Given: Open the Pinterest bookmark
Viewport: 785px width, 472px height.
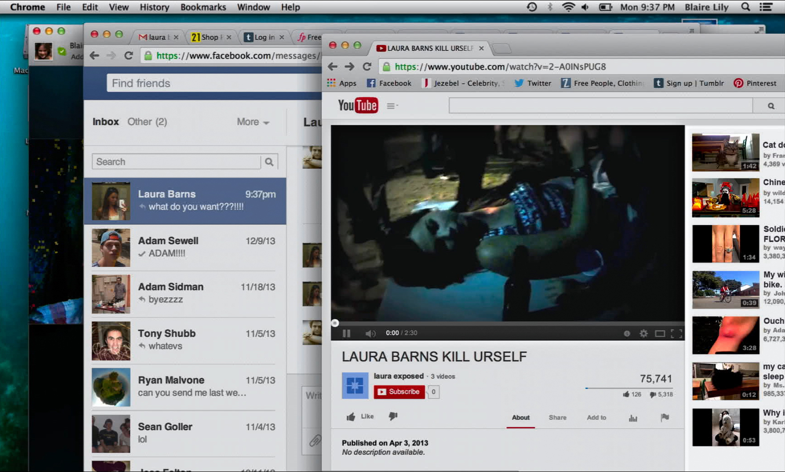Looking at the screenshot, I should (755, 83).
